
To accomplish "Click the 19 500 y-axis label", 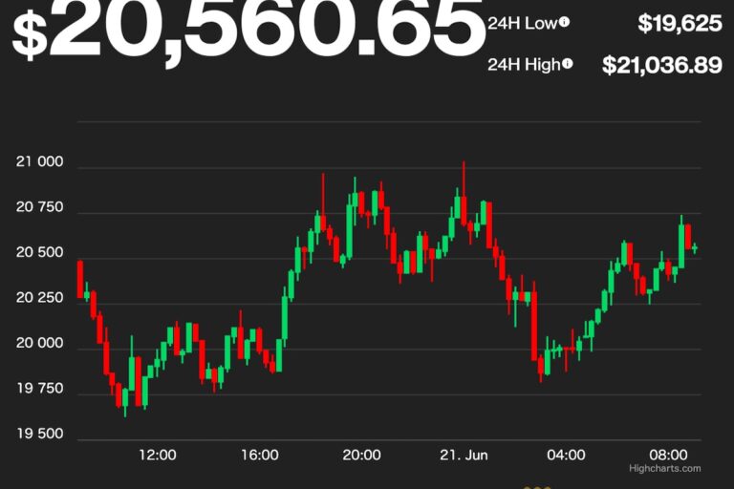I will [x=40, y=434].
